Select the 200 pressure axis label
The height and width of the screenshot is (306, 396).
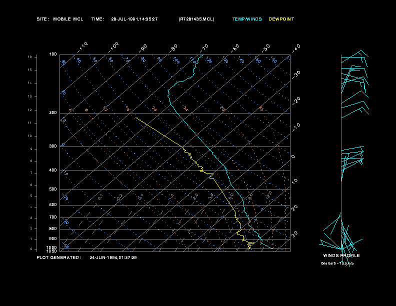53,113
